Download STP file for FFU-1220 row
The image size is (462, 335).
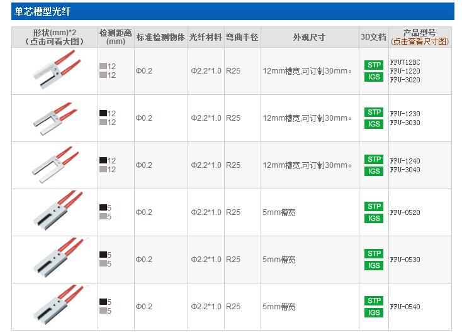click(x=374, y=65)
